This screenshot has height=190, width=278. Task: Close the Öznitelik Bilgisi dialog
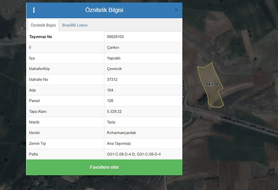coord(176,10)
